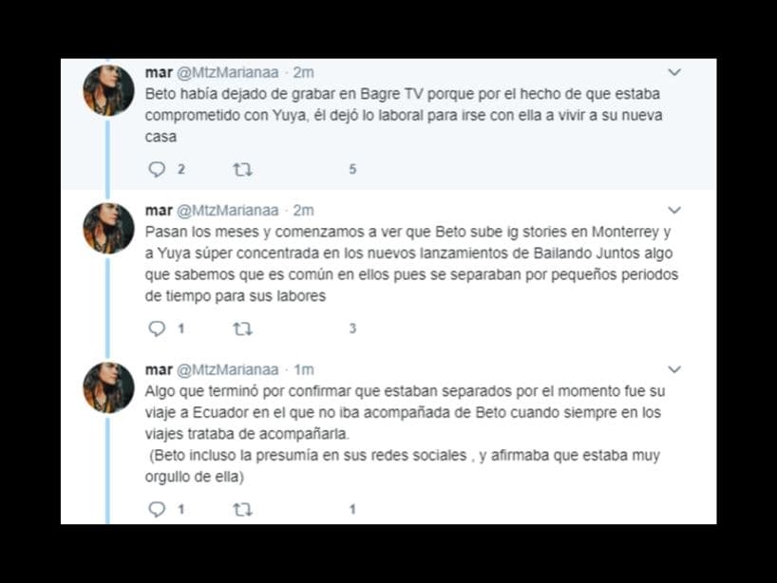Open @MtzMarianaa handle in third tweet
The width and height of the screenshot is (777, 583).
[x=228, y=370]
